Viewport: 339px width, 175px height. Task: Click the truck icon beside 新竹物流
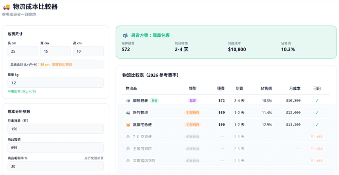128,113
